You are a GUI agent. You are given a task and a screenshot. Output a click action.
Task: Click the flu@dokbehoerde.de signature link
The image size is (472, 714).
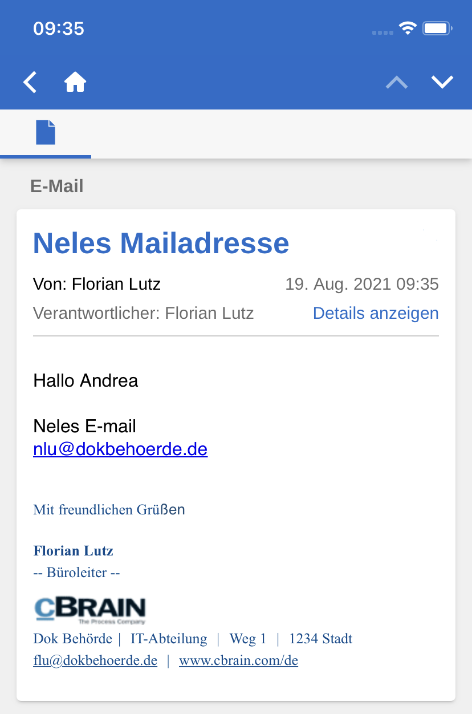(95, 661)
